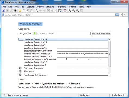Toggle packet colorization rules icon

tap(65, 11)
